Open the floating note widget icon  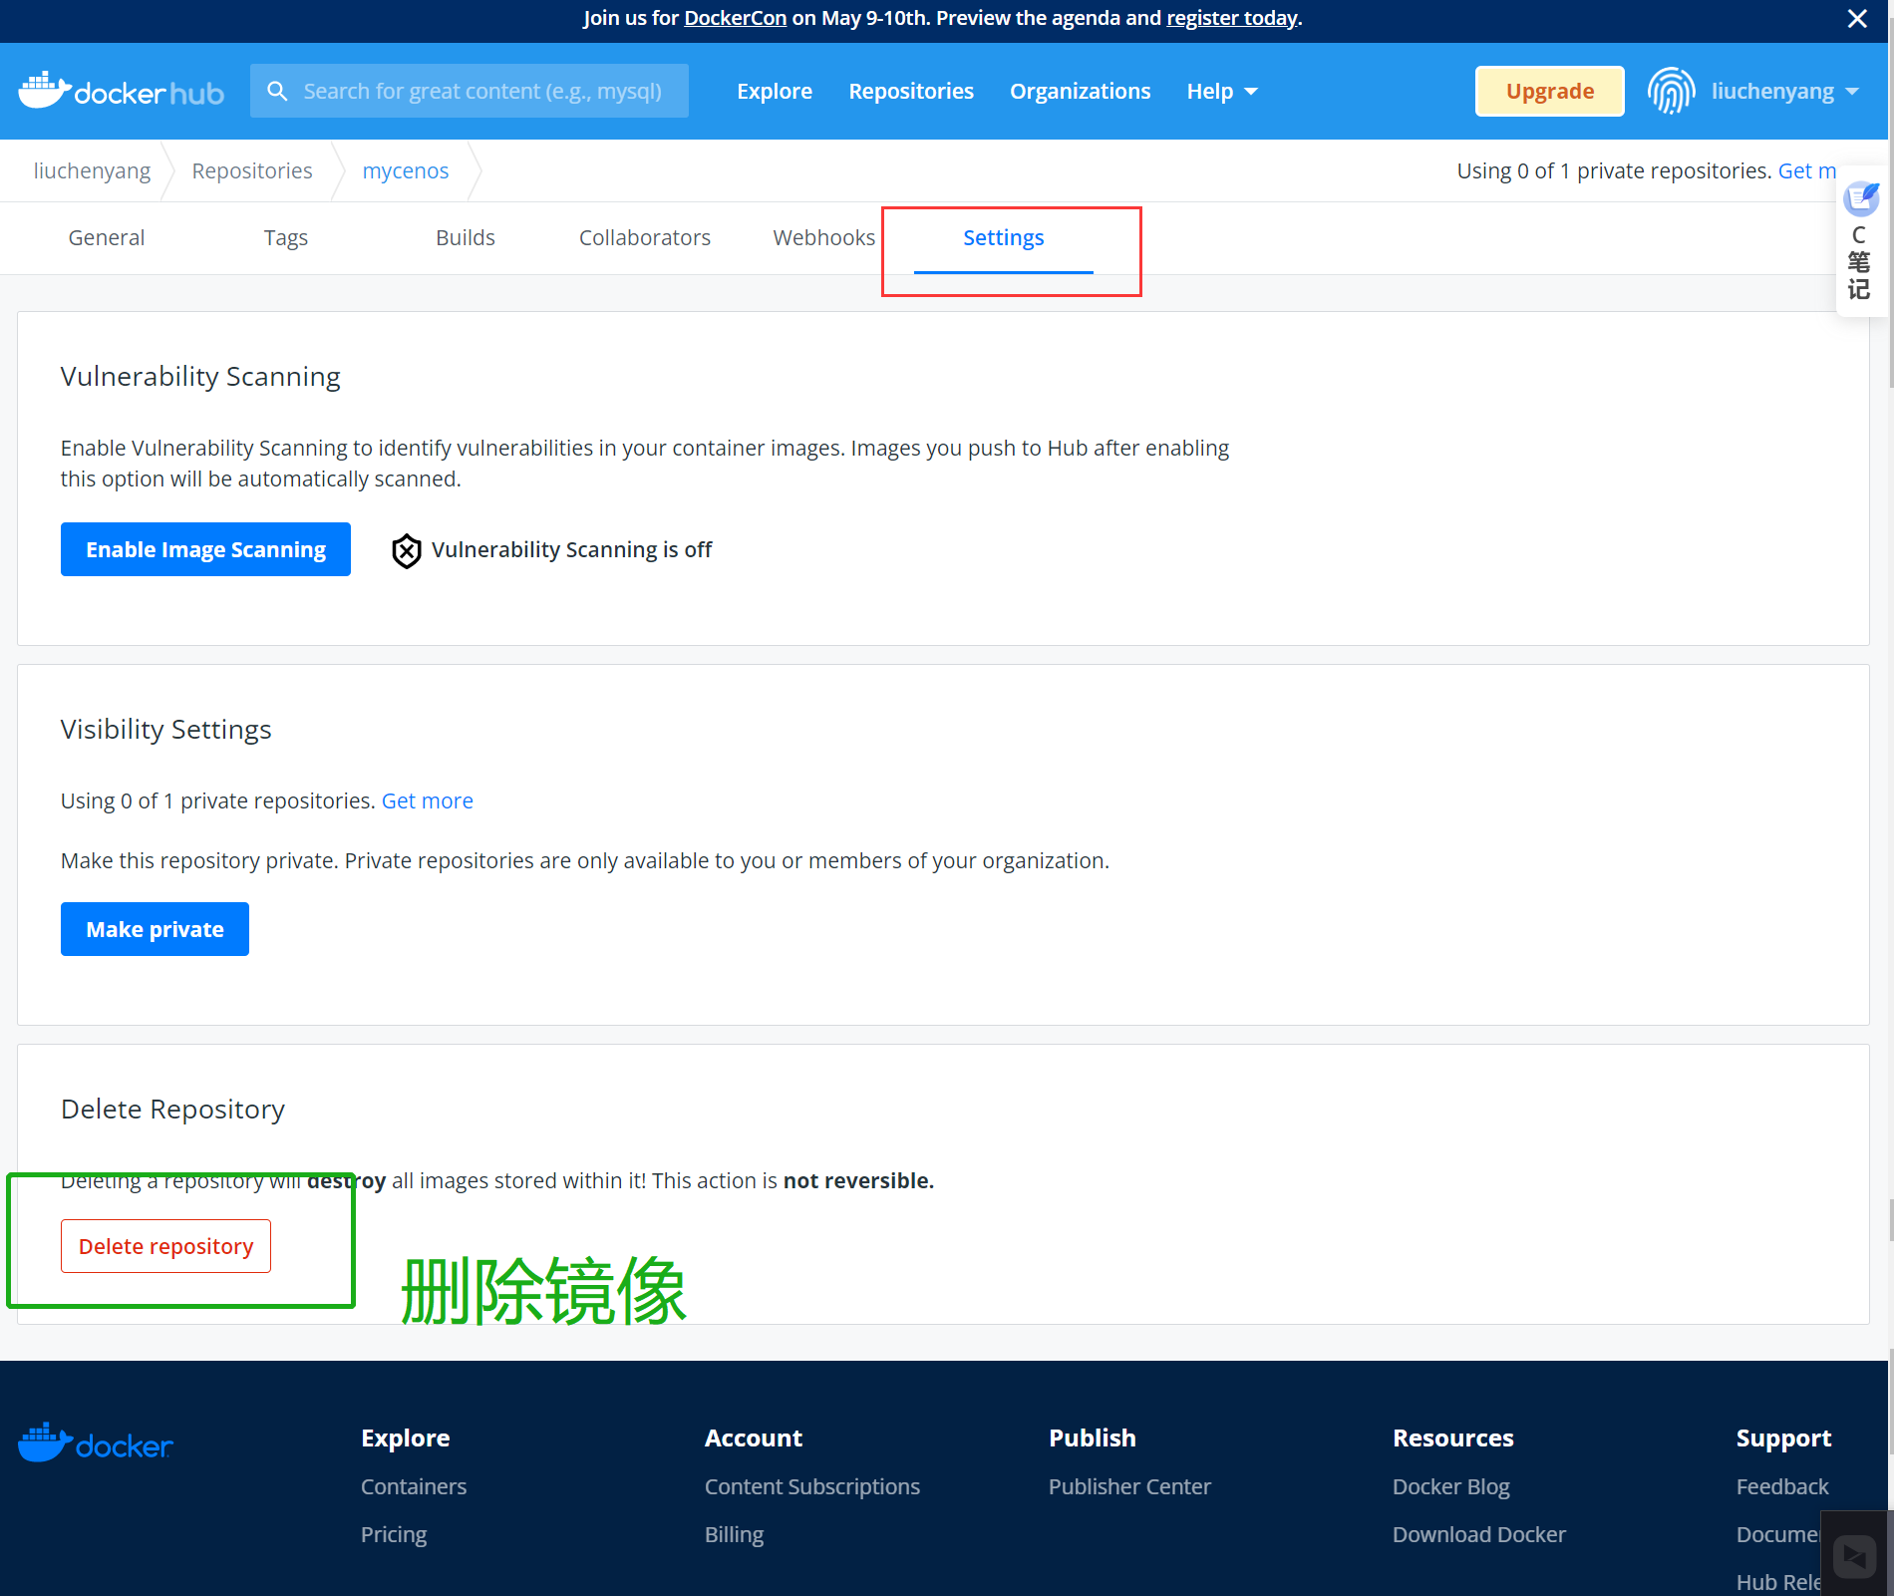(1860, 199)
